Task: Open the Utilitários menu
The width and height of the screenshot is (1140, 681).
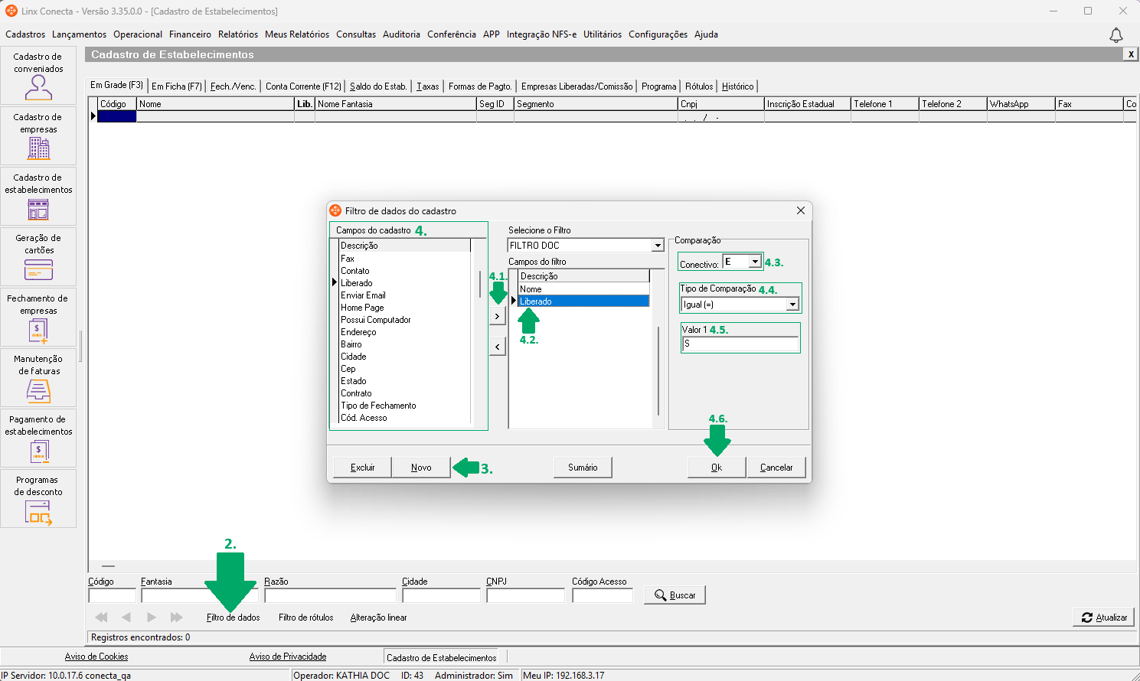Action: tap(603, 34)
